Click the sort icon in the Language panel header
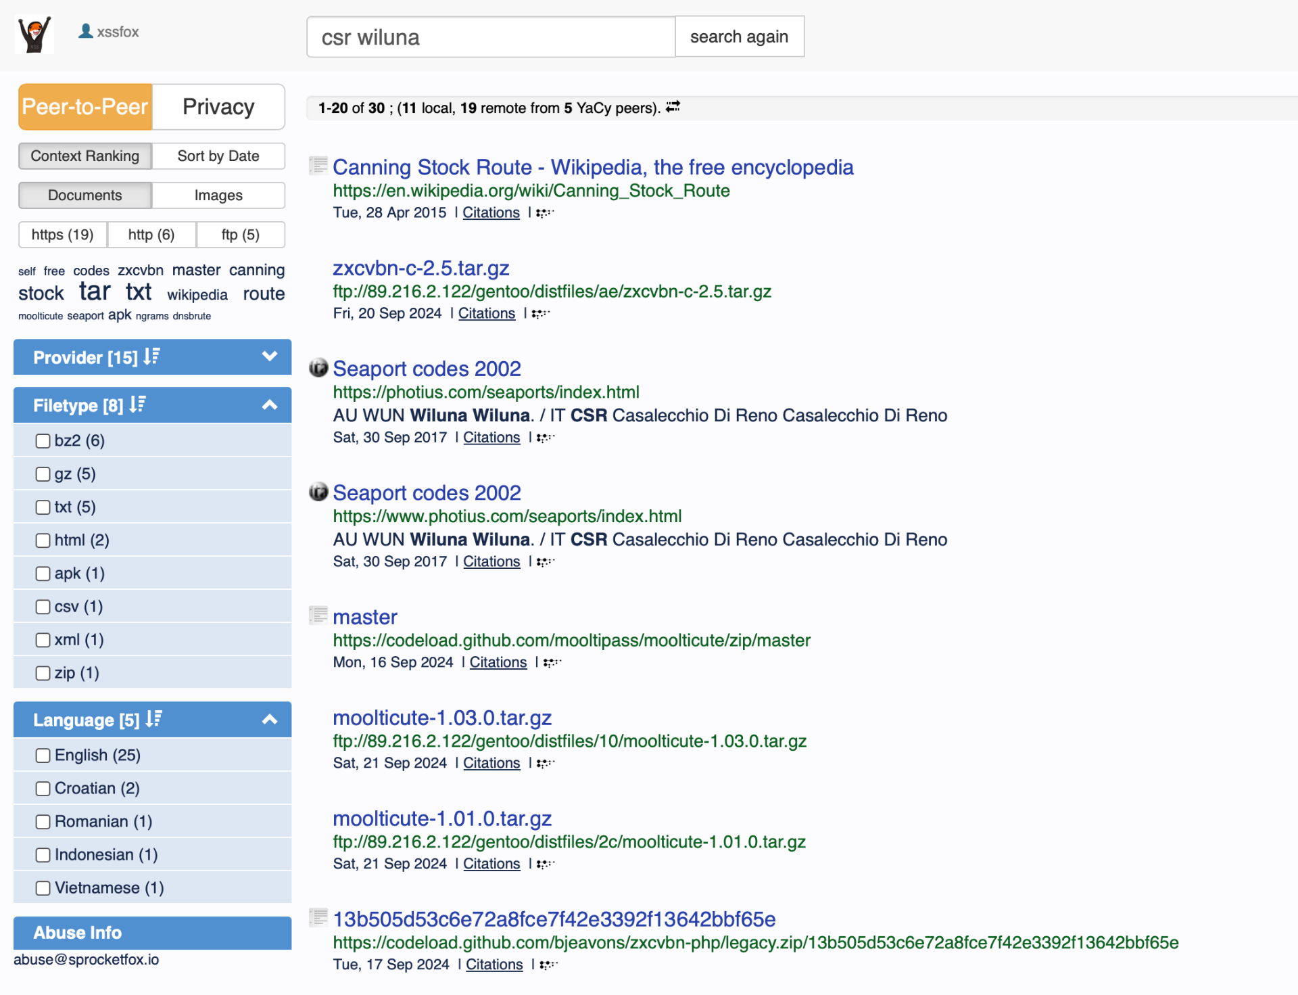Viewport: 1298px width, 995px height. click(x=153, y=719)
